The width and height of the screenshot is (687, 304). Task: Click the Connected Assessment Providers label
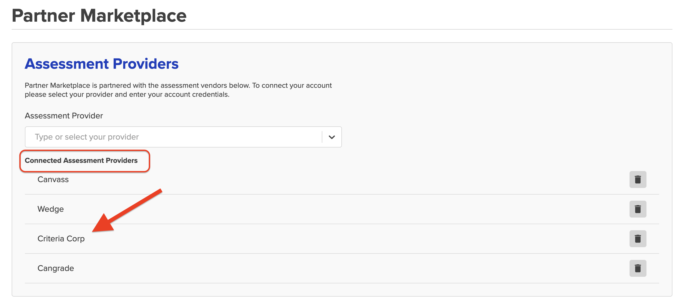(x=81, y=160)
